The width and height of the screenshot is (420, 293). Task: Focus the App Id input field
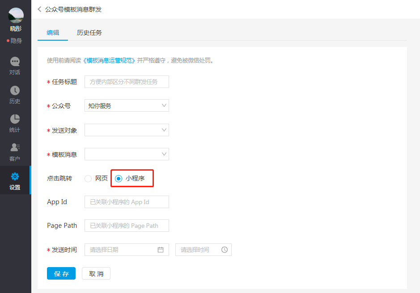coord(127,202)
